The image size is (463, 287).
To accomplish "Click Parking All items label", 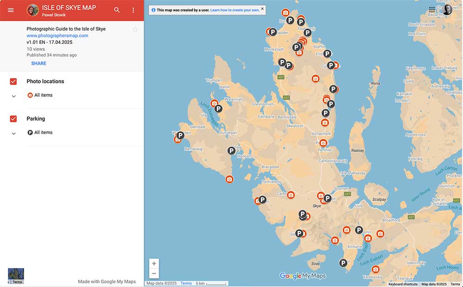I will pos(44,133).
